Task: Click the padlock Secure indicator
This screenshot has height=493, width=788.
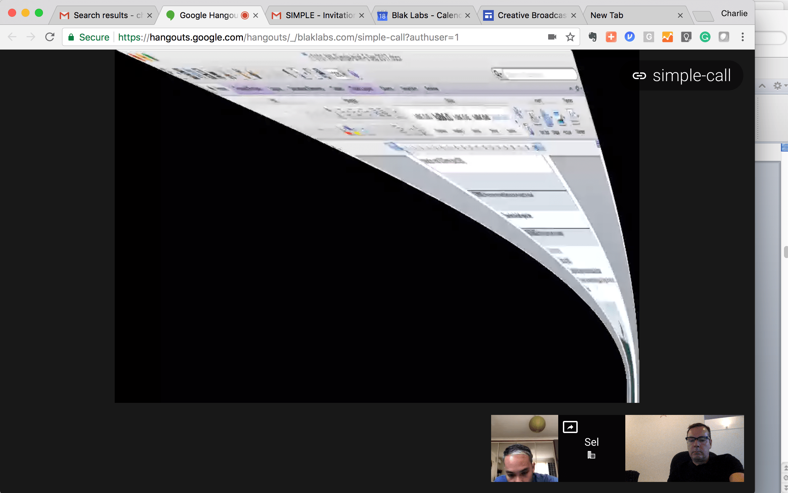Action: (x=71, y=37)
